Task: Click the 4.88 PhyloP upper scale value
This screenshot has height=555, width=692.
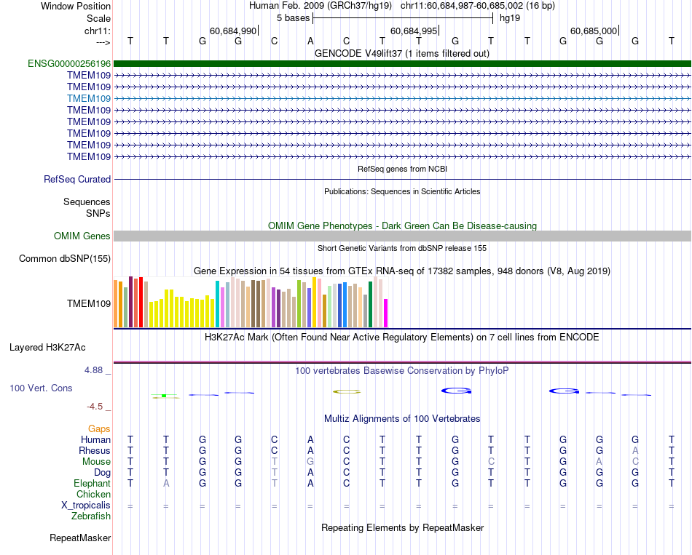Action: point(93,370)
